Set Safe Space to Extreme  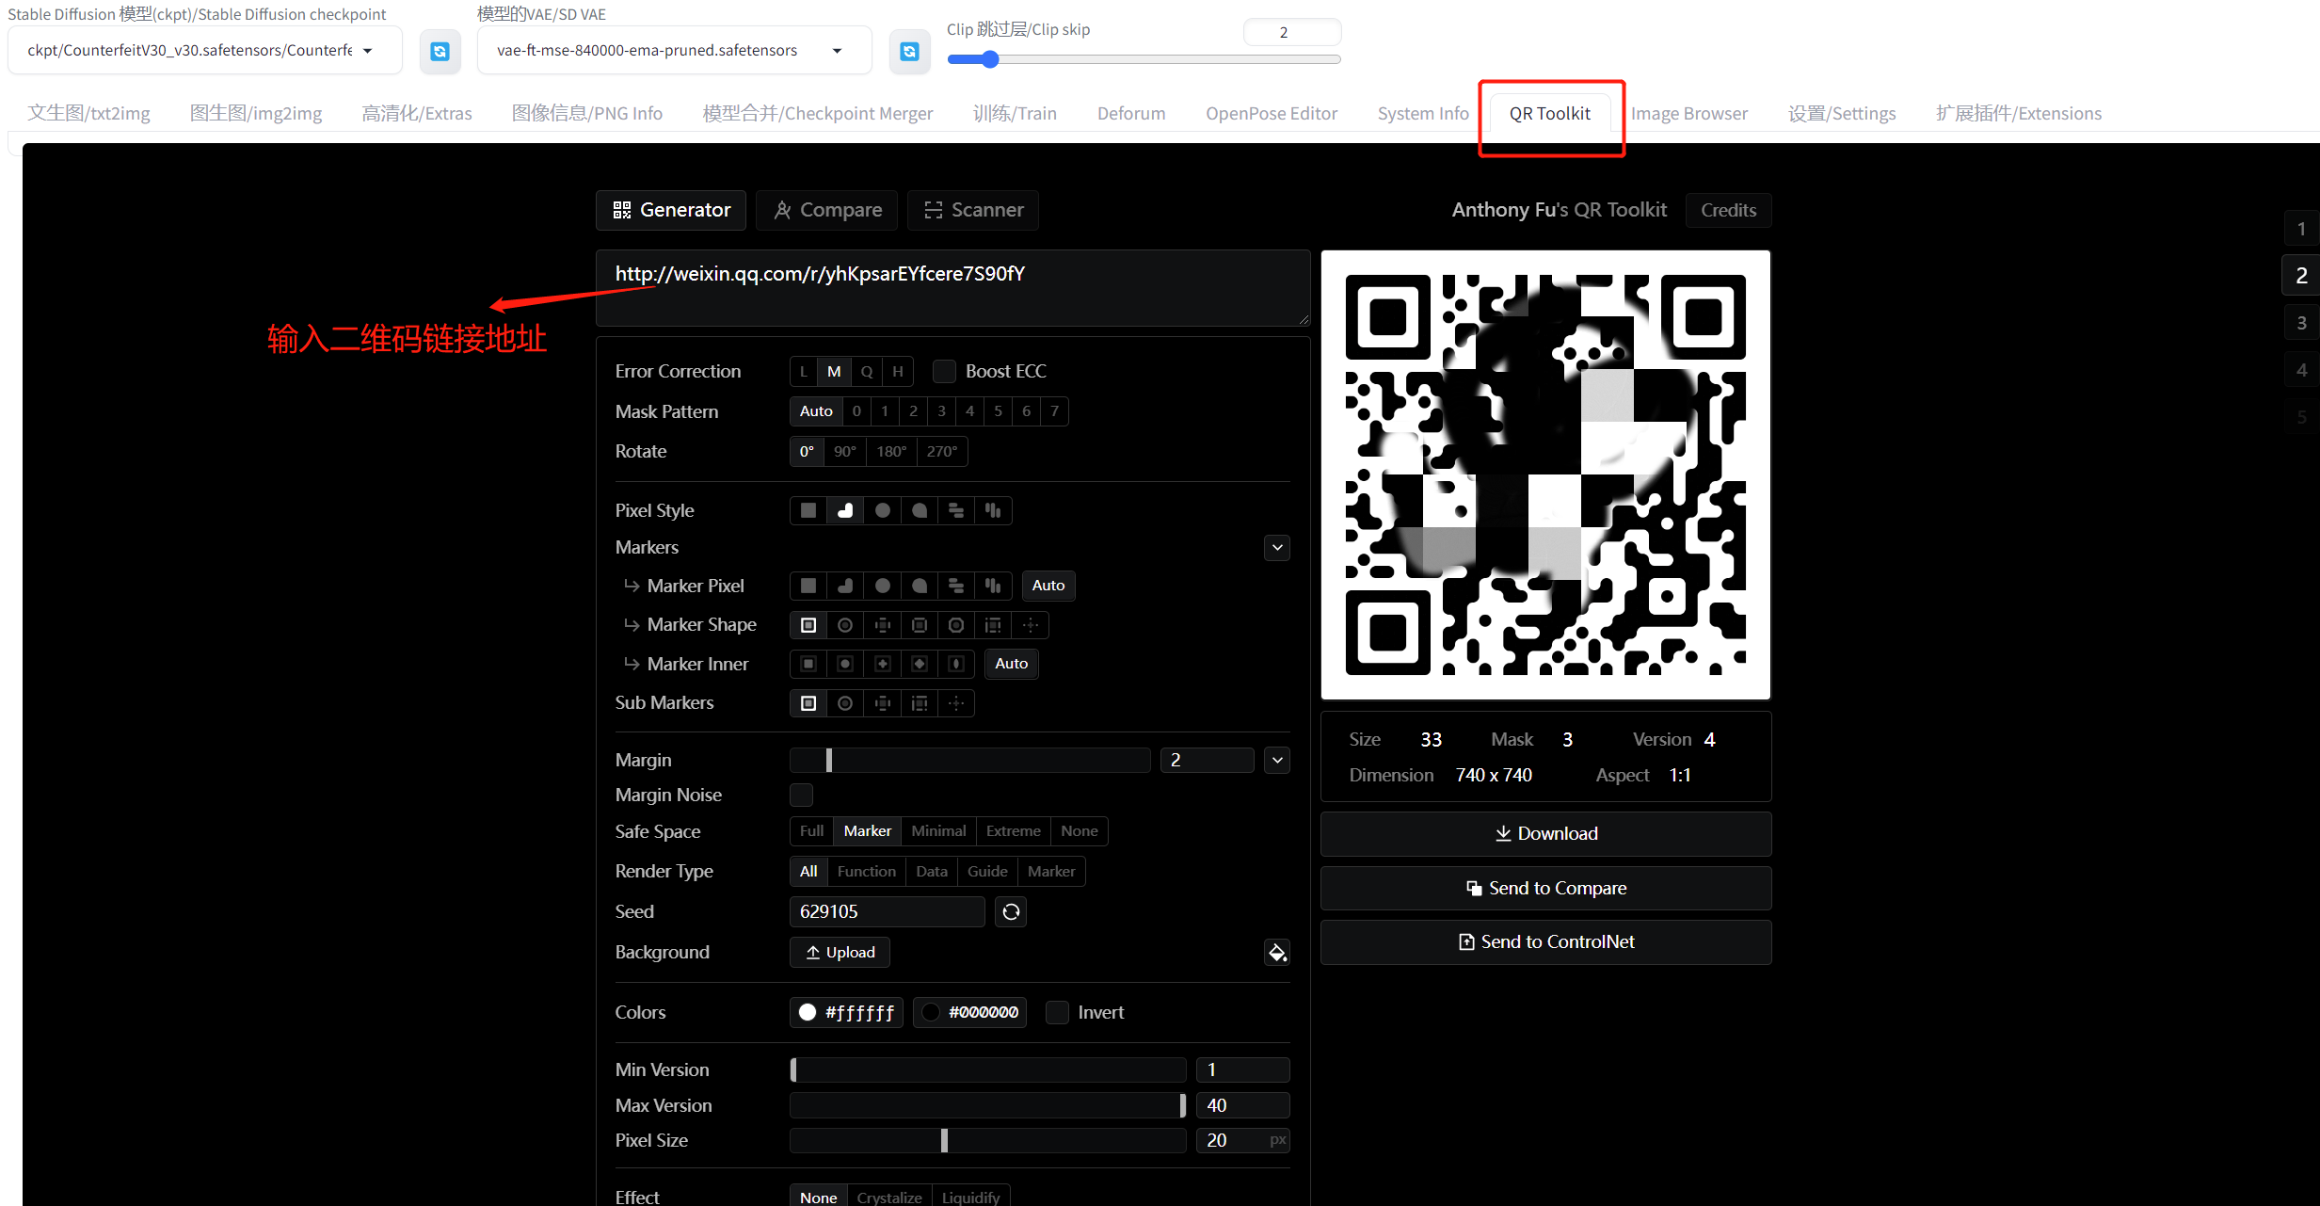(1013, 831)
